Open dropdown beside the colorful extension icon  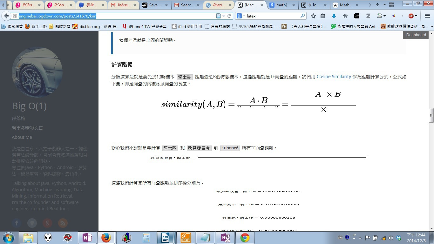(x=402, y=16)
